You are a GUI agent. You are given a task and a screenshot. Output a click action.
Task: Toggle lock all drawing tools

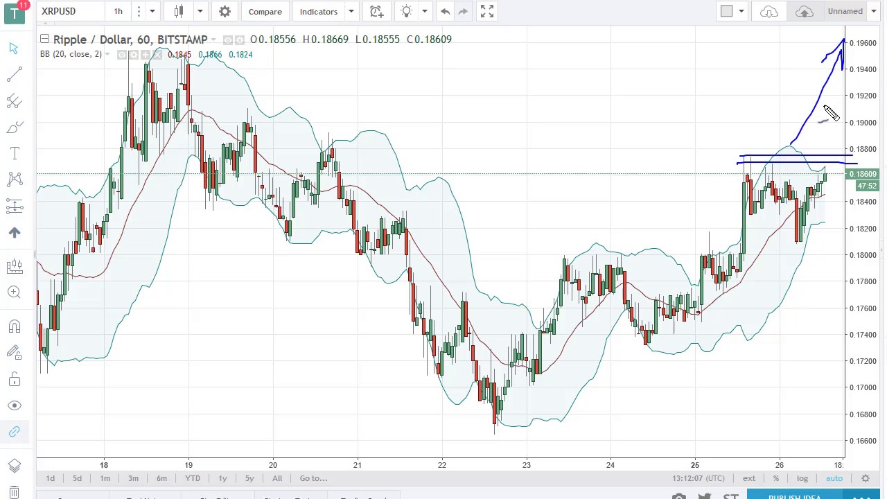click(14, 379)
